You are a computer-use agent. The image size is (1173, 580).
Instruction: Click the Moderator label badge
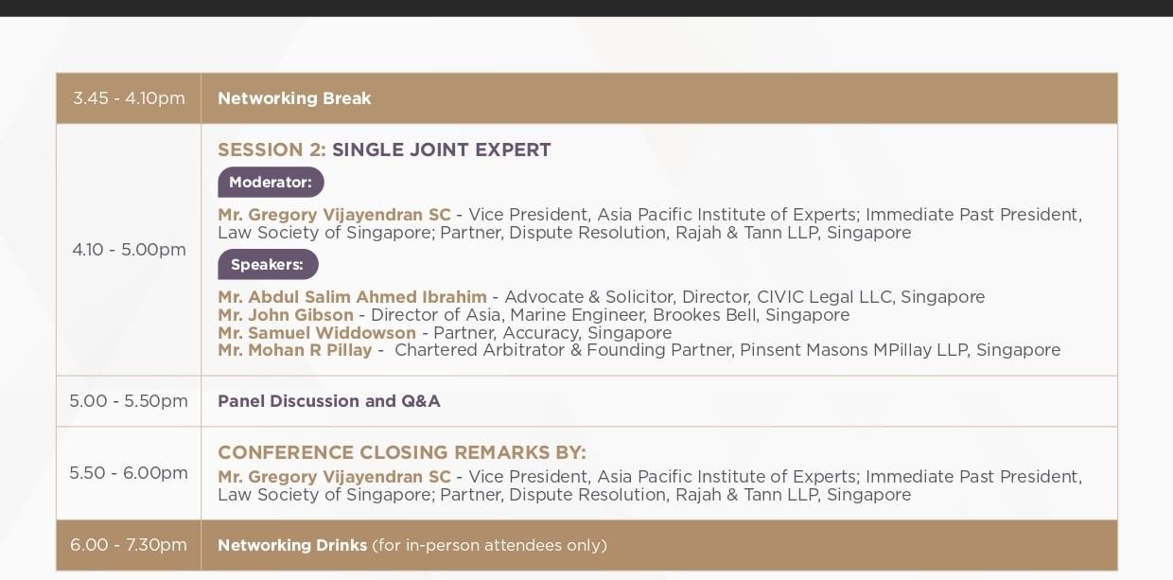271,182
